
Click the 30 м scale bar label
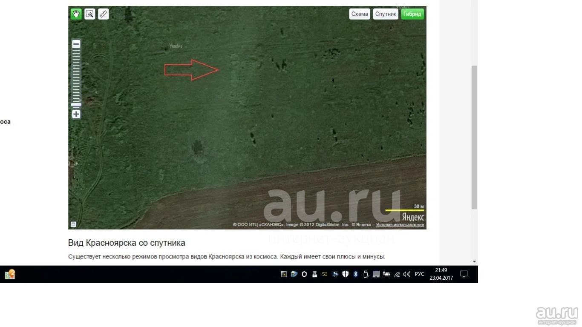[x=419, y=207]
